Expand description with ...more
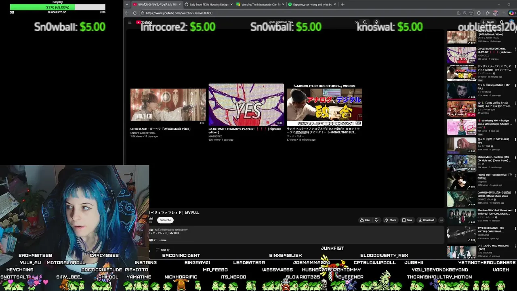Screen dimensions: 517x291 (162, 240)
